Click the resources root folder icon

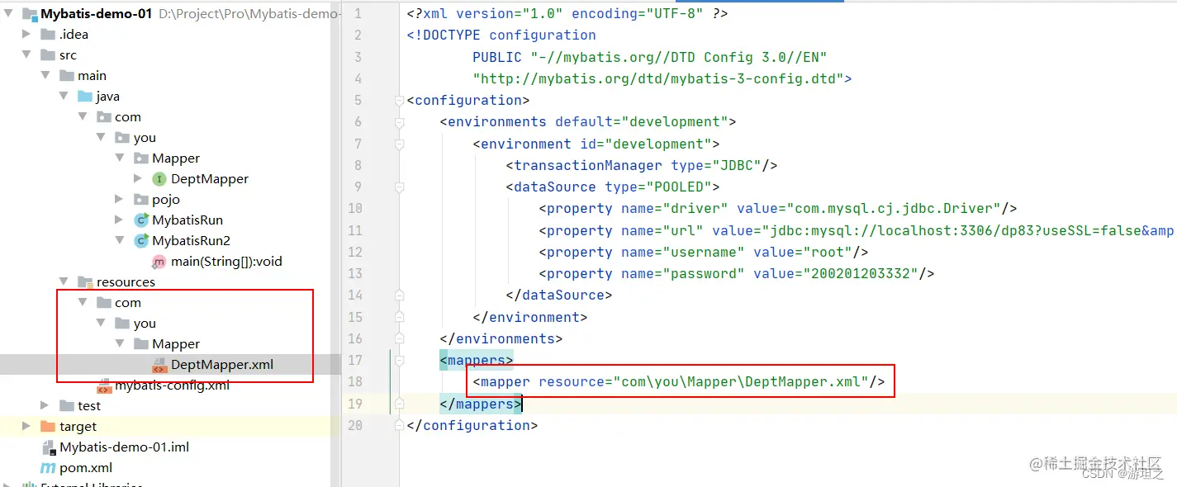pyautogui.click(x=84, y=281)
